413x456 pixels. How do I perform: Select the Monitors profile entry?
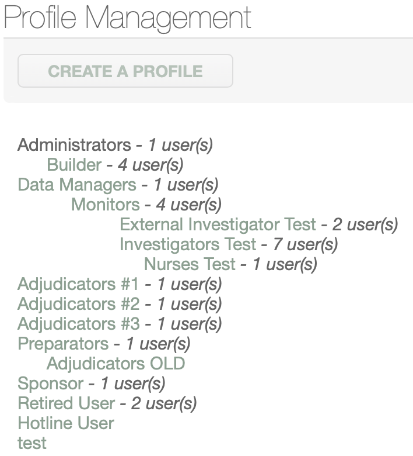105,205
